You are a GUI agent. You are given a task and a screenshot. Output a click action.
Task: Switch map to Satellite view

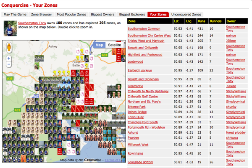point(114,45)
